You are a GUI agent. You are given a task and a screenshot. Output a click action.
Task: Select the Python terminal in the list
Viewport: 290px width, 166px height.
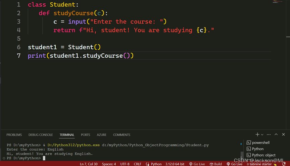click(257, 149)
